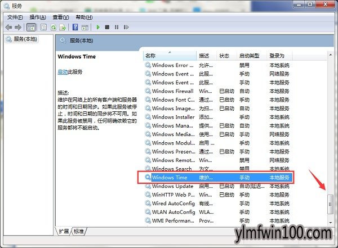
Task: Sort by the 登录为 column header
Action: pos(279,56)
